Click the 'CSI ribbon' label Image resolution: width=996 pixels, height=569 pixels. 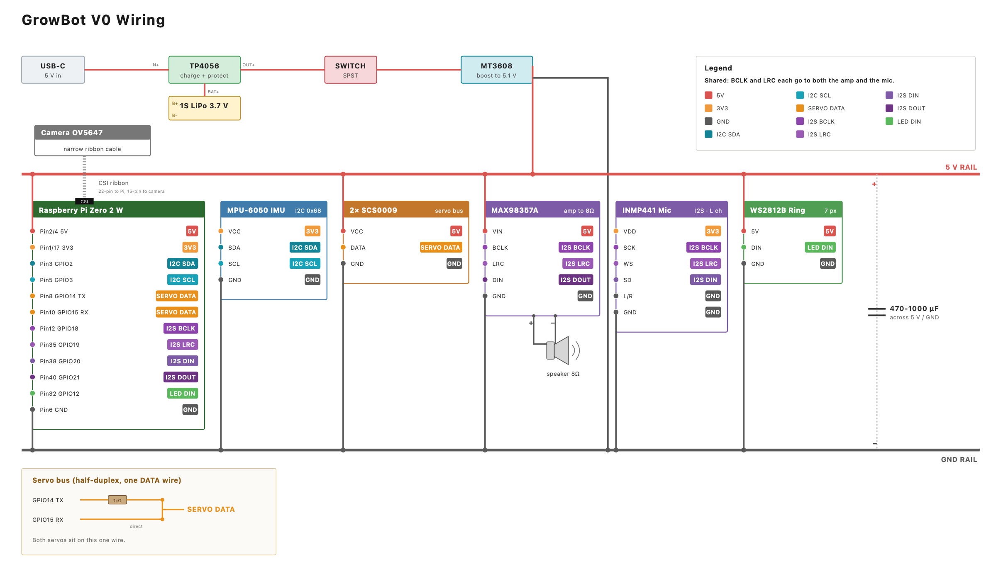click(x=113, y=183)
